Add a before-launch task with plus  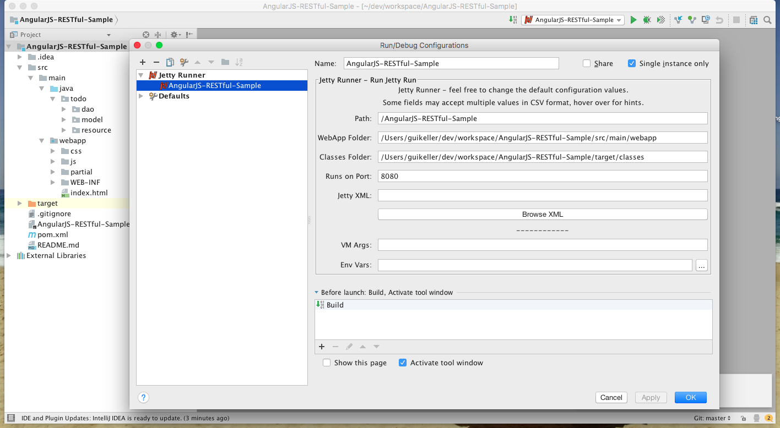click(x=322, y=347)
